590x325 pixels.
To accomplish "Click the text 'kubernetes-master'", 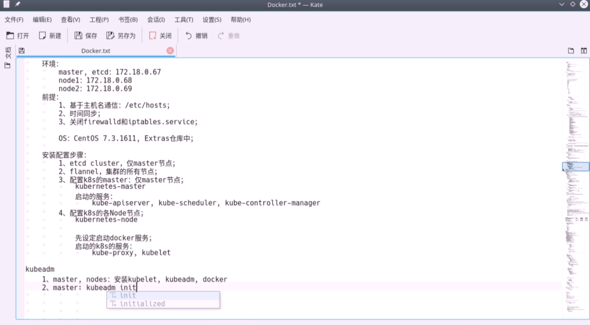I will coord(110,186).
